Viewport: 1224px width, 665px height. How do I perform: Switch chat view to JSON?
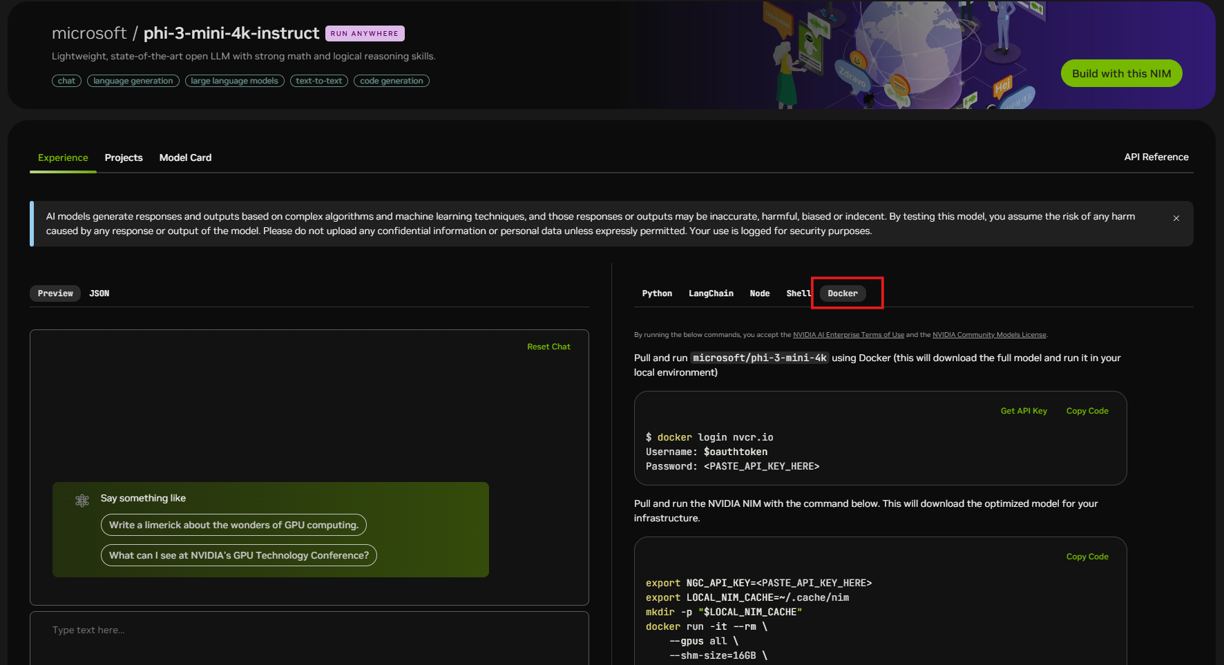pos(99,293)
